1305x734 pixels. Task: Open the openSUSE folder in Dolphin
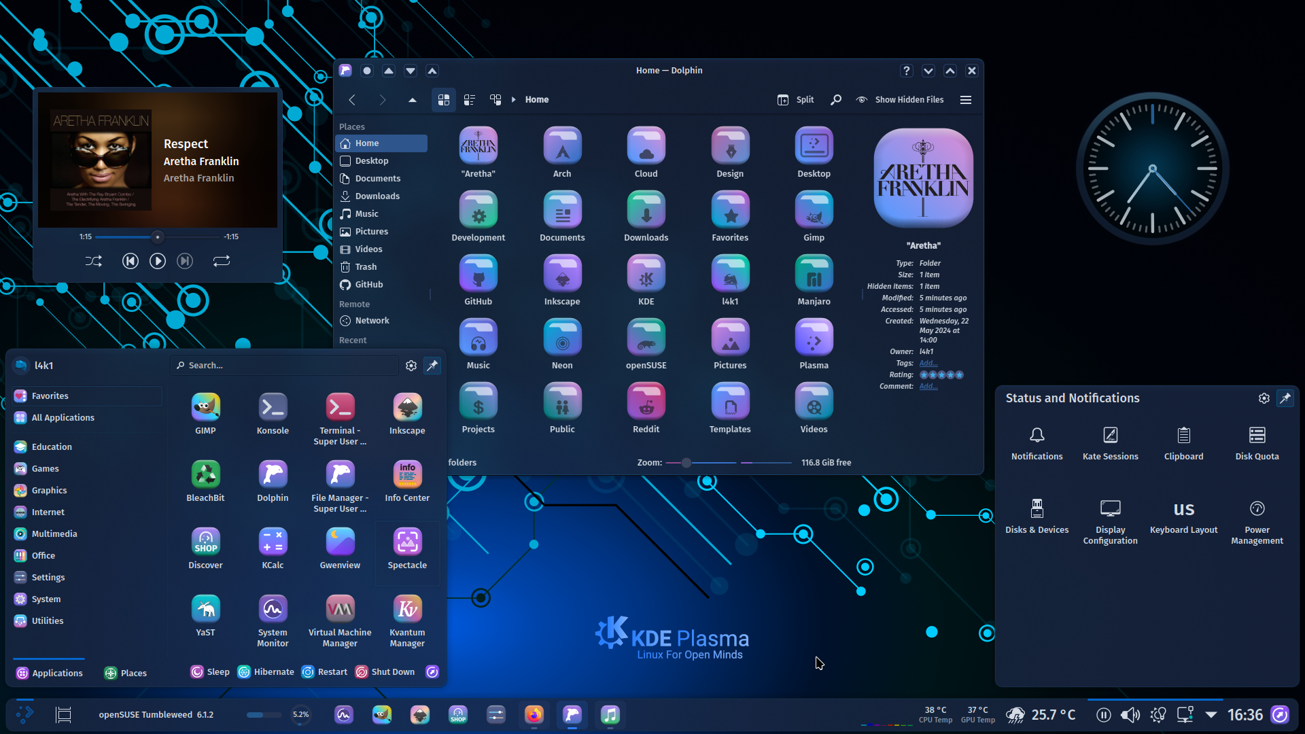(x=646, y=345)
